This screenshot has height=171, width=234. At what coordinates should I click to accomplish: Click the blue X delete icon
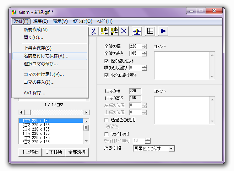124,31
